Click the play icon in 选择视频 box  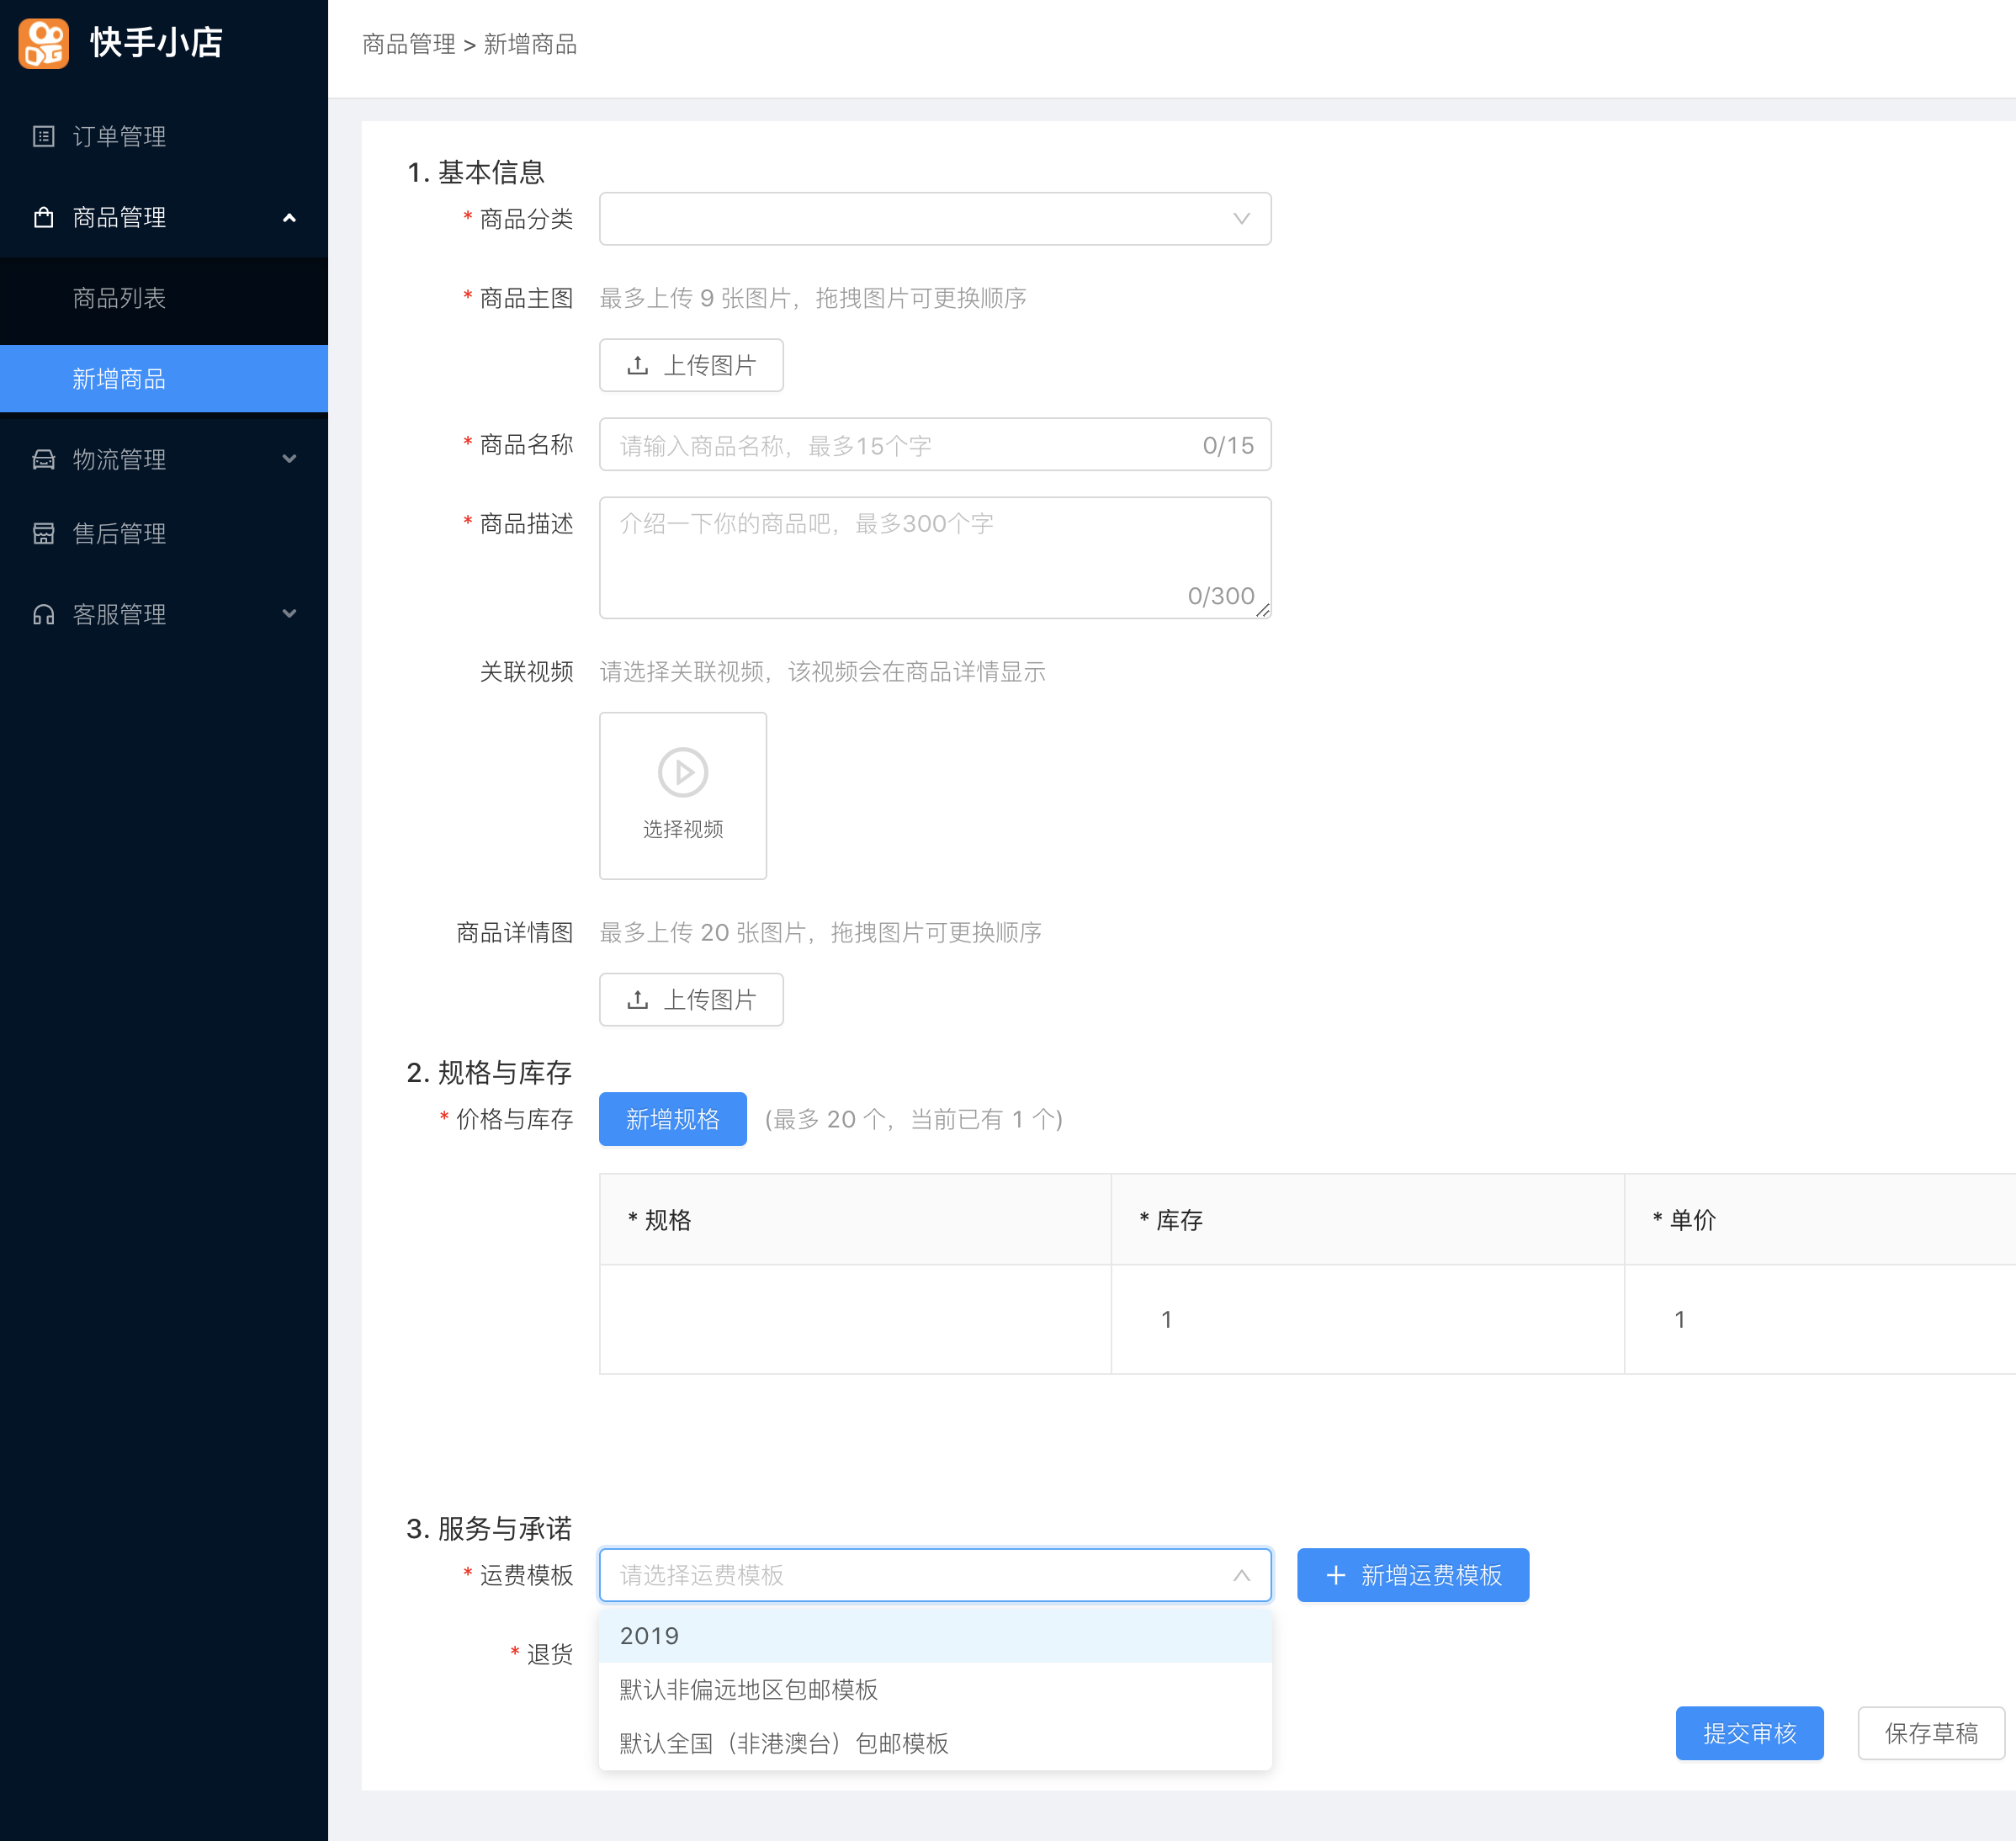pyautogui.click(x=682, y=772)
